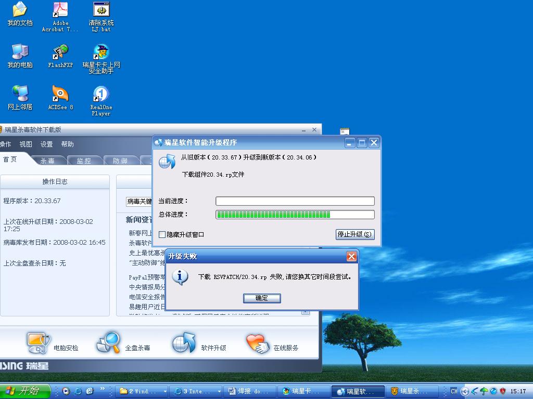This screenshot has width=533, height=399.
Task: Click the 软件升级 software upgrade icon
Action: 184,343
